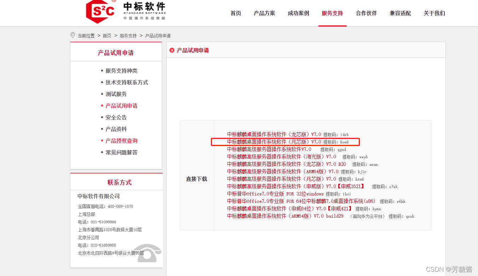Select 产品试用申请 in the sidebar list
This screenshot has height=276, width=478.
121,106
